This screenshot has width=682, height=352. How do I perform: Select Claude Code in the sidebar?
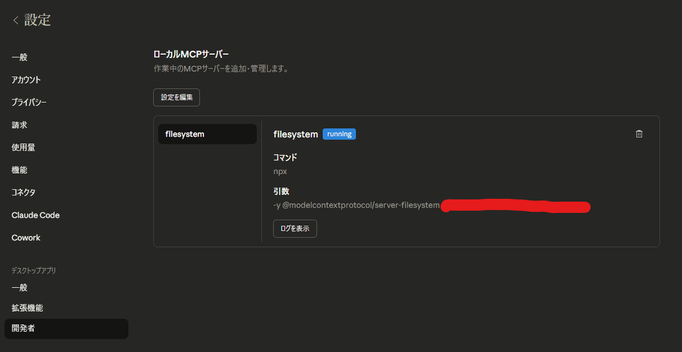pyautogui.click(x=35, y=215)
